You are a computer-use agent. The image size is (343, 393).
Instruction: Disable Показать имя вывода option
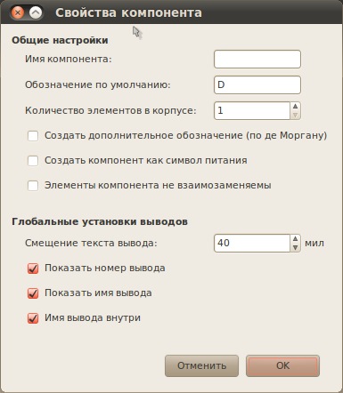33,293
